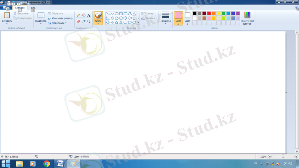299x168 pixels.
Task: Click the Изменить размер resize button
Action: (x=60, y=18)
